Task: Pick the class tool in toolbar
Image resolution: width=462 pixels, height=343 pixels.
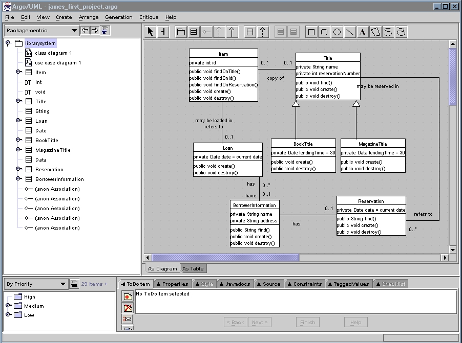Action: pos(194,32)
